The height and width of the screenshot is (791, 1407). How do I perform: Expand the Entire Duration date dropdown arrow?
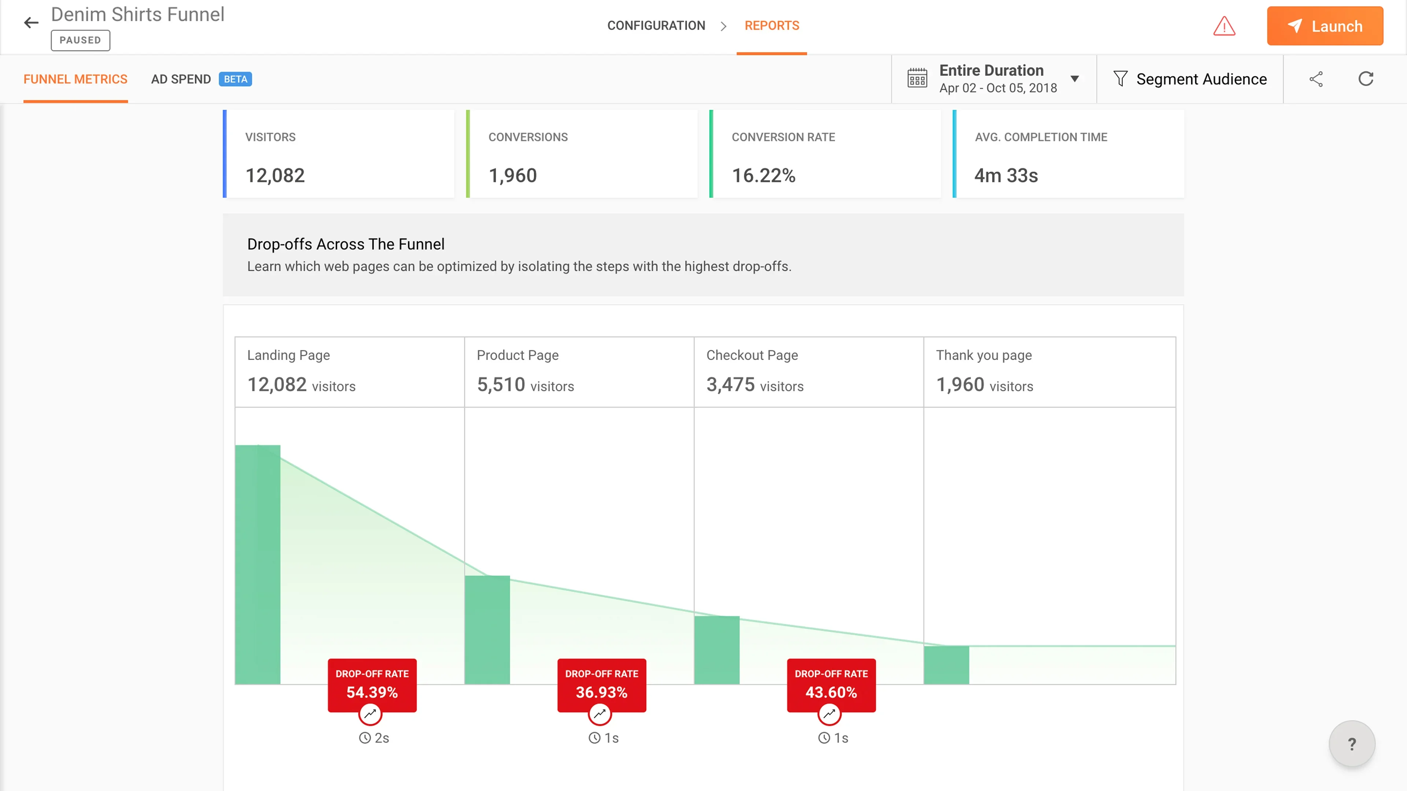click(1074, 79)
